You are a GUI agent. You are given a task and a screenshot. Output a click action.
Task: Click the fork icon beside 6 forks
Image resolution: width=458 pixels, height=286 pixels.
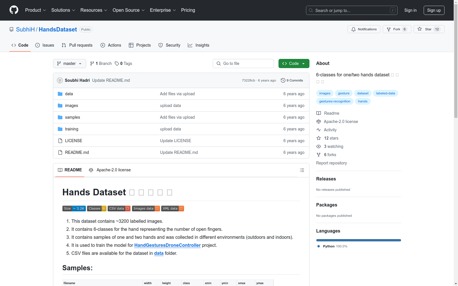pyautogui.click(x=319, y=155)
